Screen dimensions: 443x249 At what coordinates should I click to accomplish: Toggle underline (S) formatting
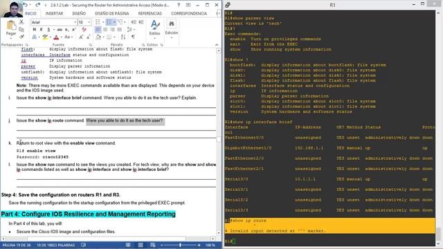pos(48,29)
